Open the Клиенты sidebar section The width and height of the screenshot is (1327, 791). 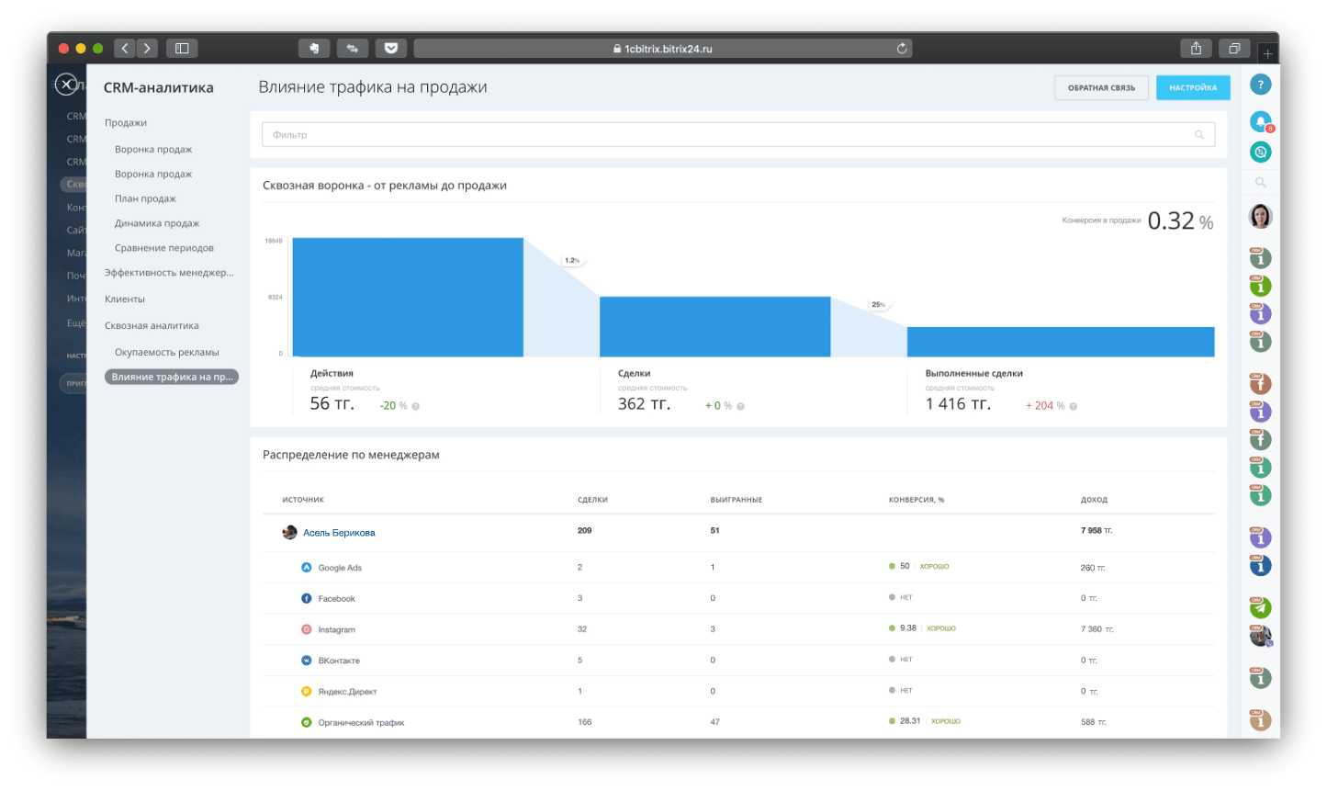[125, 299]
